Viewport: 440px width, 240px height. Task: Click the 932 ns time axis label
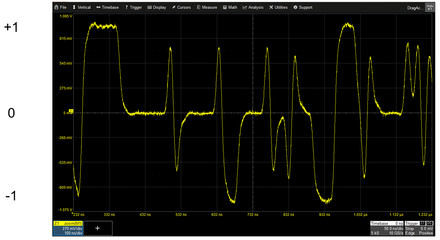point(324,214)
